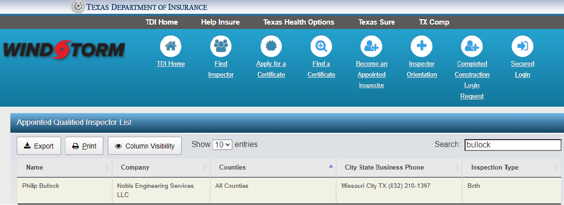564x205 pixels.
Task: Sort table by Counties column
Action: [x=273, y=168]
